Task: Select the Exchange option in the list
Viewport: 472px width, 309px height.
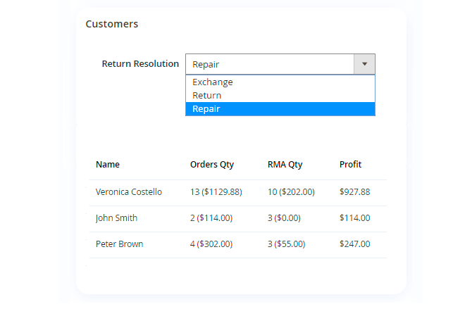Action: click(213, 82)
